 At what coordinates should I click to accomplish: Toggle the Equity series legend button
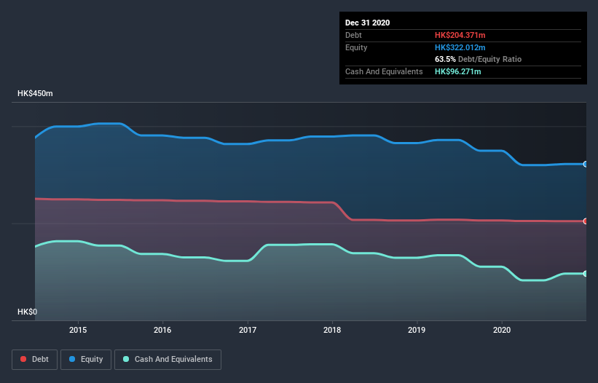pos(86,360)
